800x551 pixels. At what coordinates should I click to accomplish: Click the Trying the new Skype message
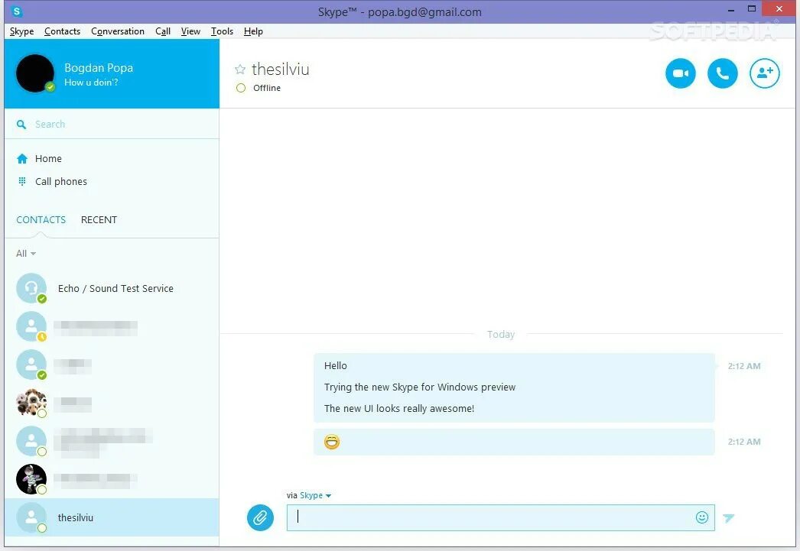(x=420, y=387)
